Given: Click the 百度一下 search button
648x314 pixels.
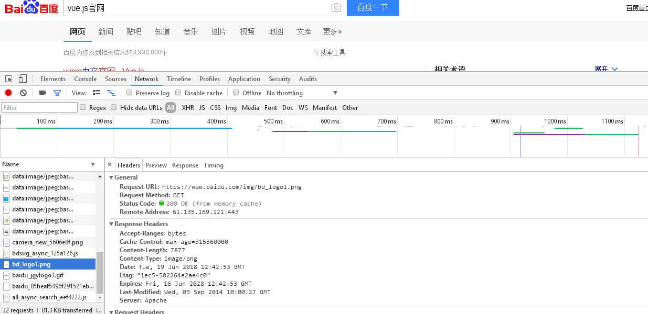Looking at the screenshot, I should [373, 8].
